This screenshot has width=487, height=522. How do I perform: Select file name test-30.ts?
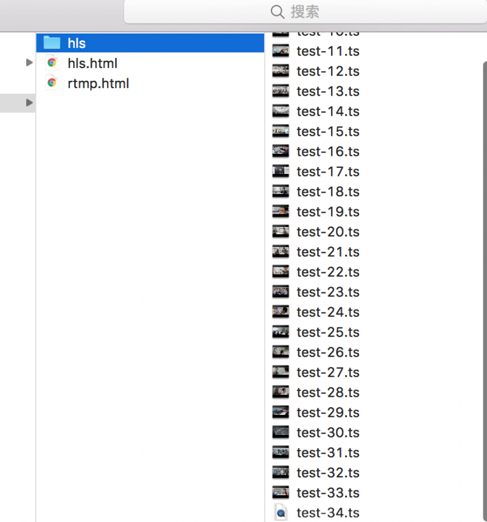click(328, 433)
